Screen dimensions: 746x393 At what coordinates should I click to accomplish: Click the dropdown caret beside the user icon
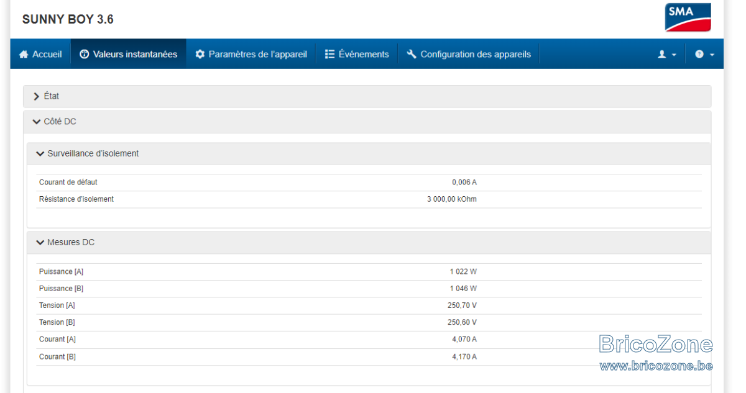pos(674,55)
